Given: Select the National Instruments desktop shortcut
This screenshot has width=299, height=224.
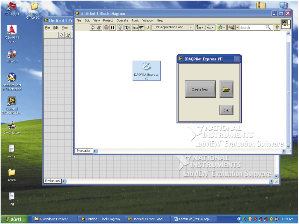Looking at the screenshot, I should click(x=12, y=105).
